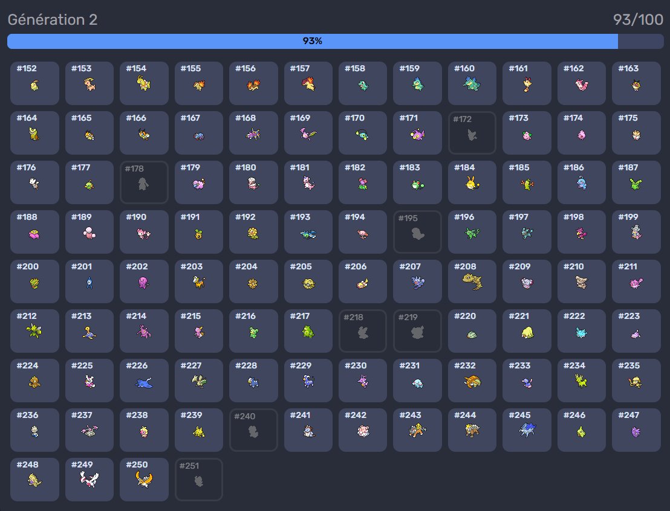
Task: Click the #234 Stantler card
Action: click(582, 381)
